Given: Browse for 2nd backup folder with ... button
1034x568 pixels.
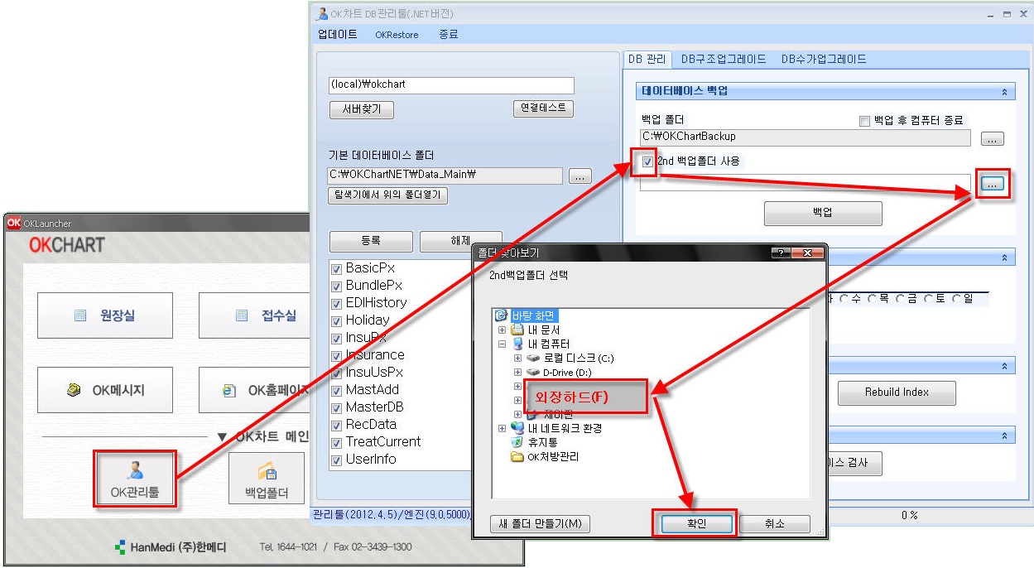Looking at the screenshot, I should 993,185.
